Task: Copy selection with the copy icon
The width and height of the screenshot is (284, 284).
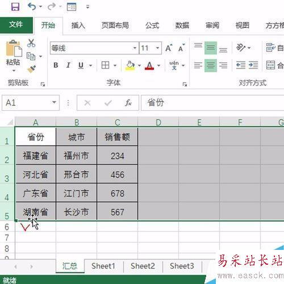Action: [x=31, y=56]
